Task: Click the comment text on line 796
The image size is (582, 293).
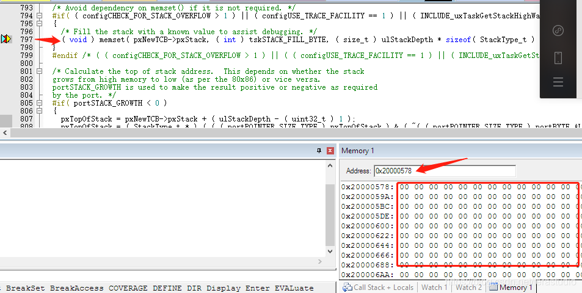Action: (x=189, y=32)
